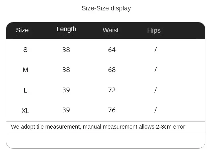Viewport: 211px width, 157px height.
Task: Click the Waist value 68
Action: coord(112,70)
